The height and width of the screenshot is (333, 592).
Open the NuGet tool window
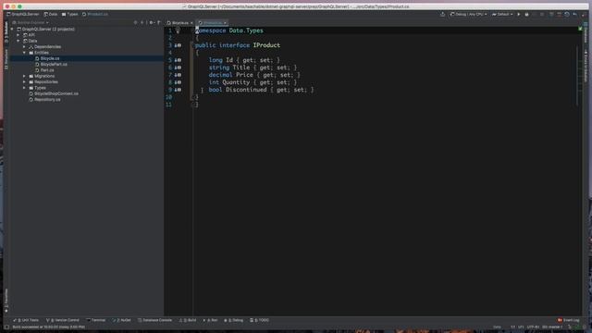click(121, 320)
